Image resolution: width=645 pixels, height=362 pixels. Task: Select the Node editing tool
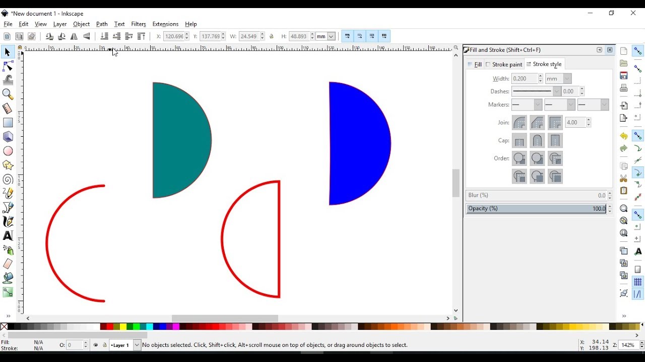(x=8, y=66)
